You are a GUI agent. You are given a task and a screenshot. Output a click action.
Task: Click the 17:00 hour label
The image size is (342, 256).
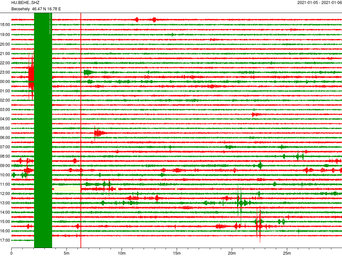coord(5,240)
